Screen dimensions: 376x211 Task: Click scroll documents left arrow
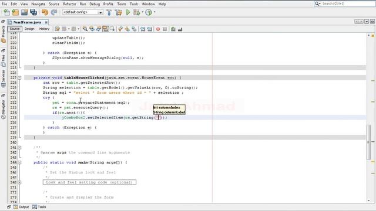[x=357, y=22]
